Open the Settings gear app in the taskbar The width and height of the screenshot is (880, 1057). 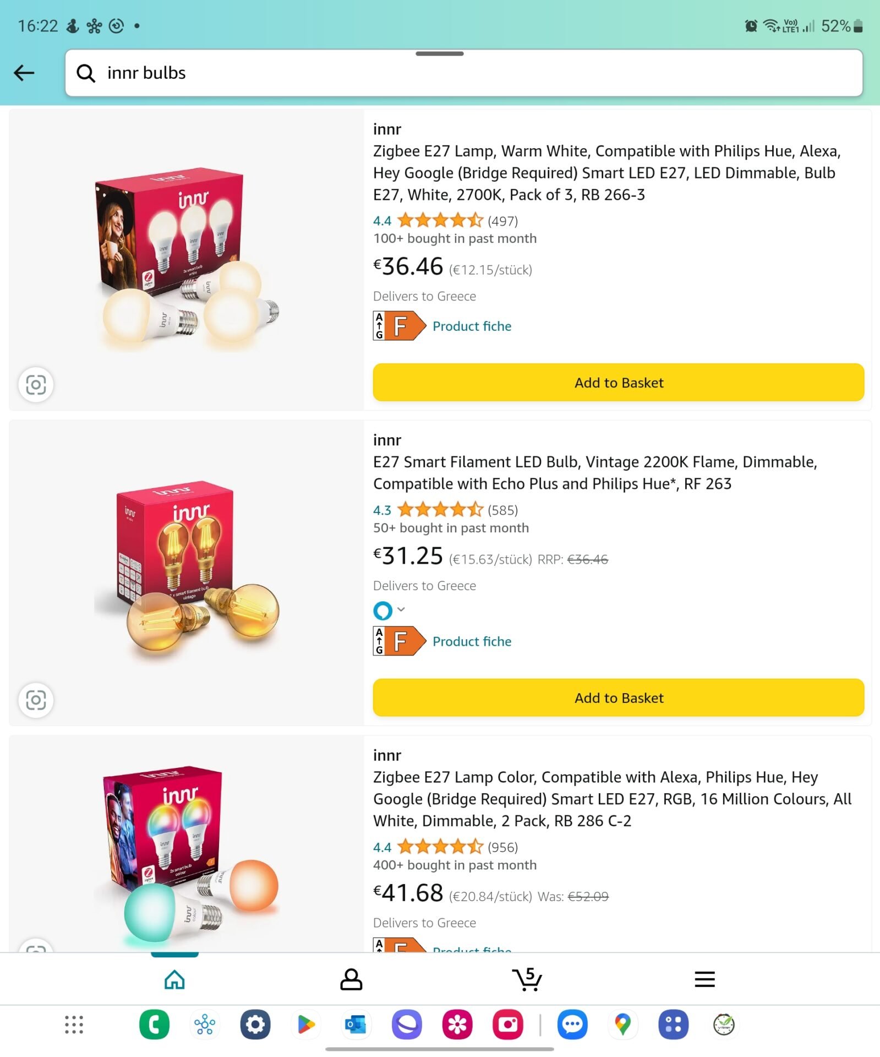pyautogui.click(x=255, y=1025)
